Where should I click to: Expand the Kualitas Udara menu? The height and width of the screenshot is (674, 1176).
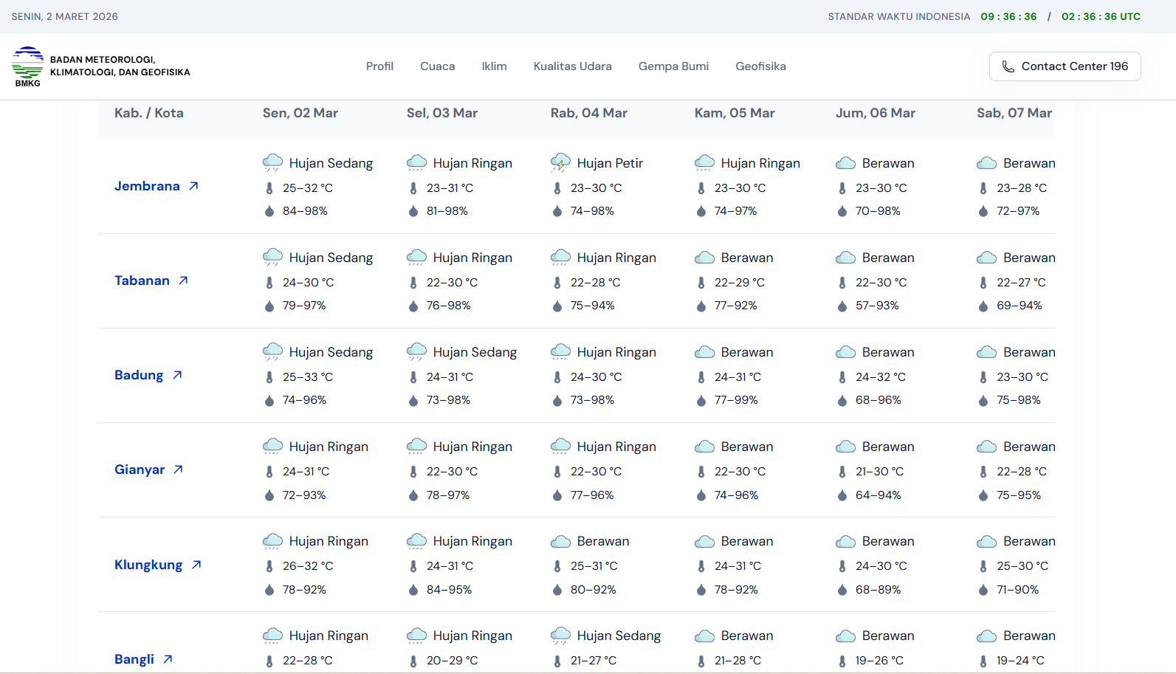572,66
